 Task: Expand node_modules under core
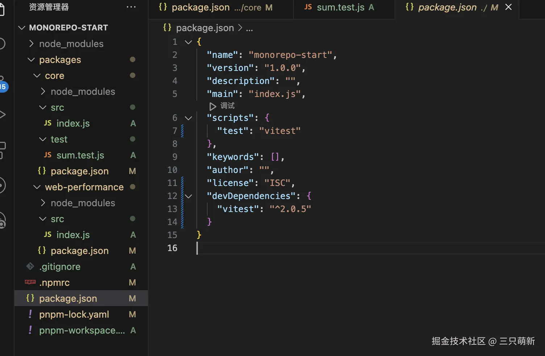point(43,92)
